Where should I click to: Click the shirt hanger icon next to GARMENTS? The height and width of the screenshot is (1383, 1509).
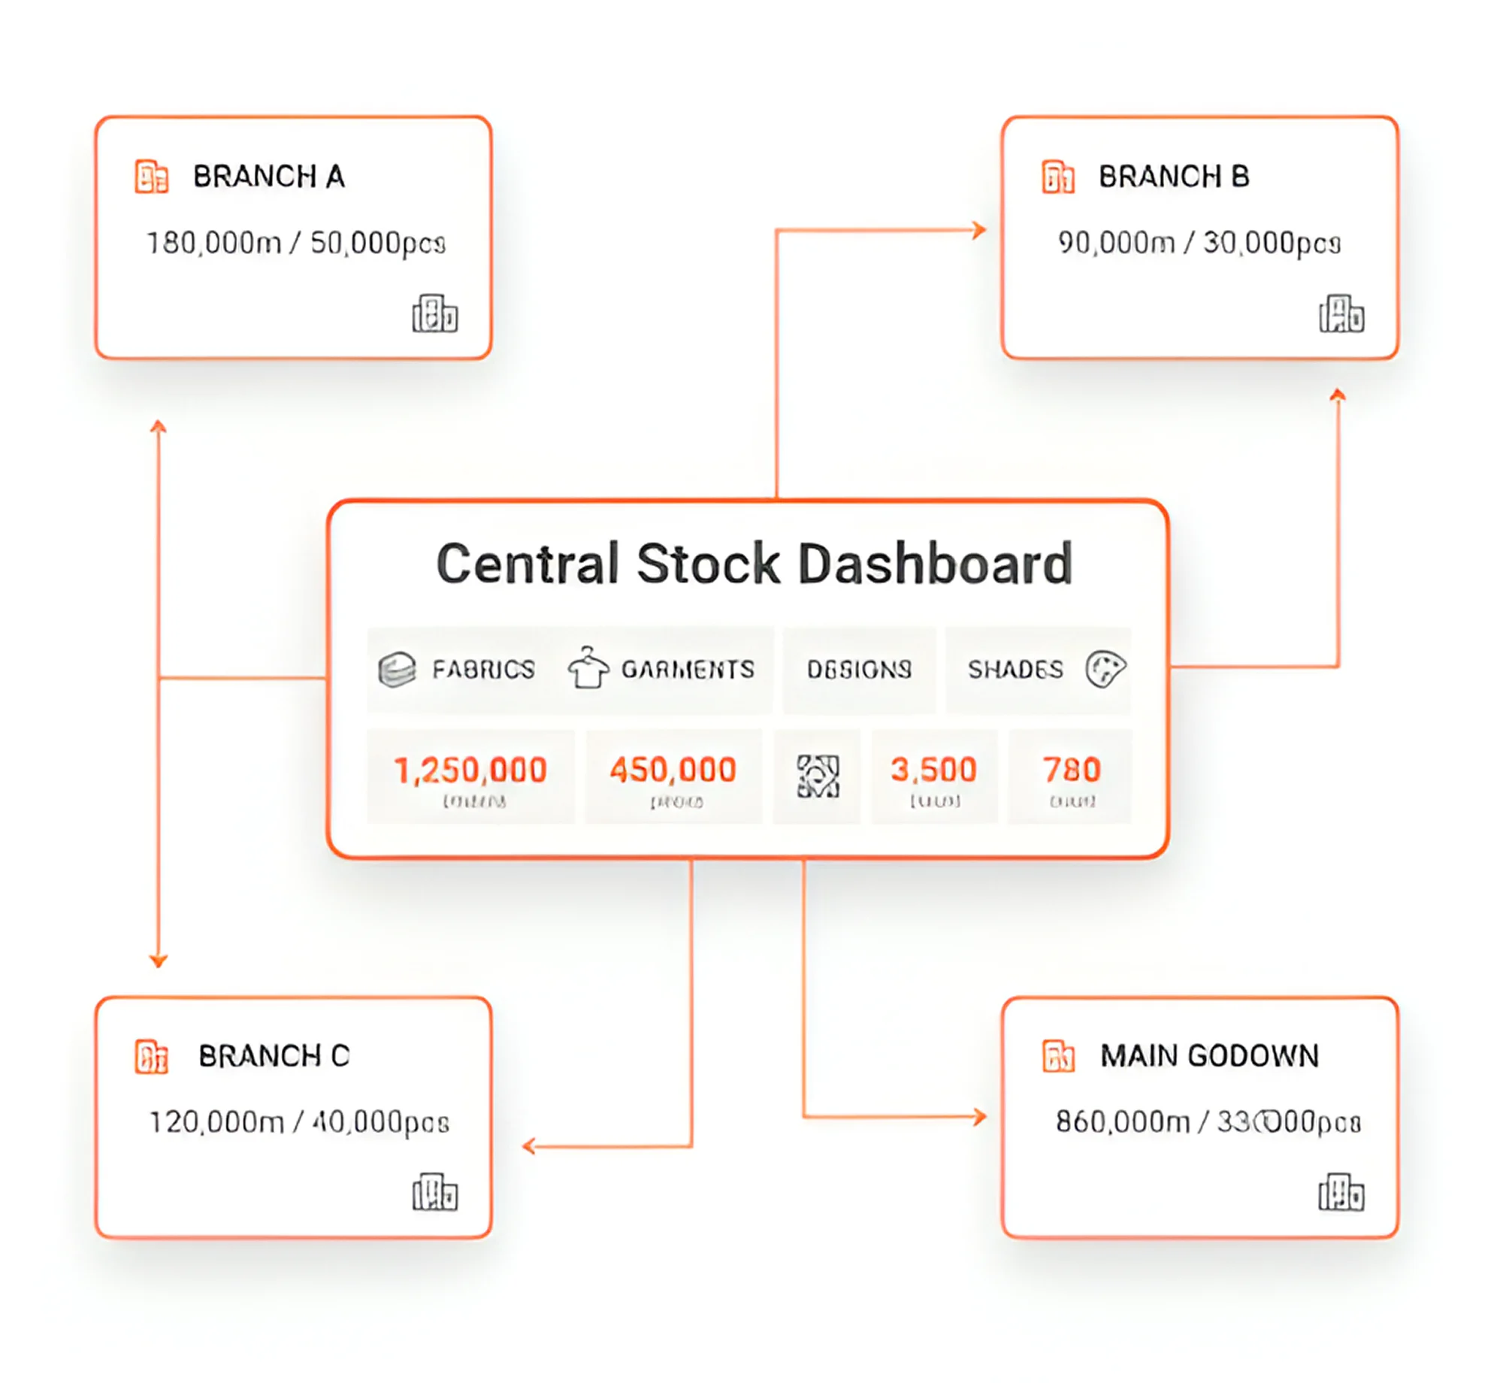[588, 667]
